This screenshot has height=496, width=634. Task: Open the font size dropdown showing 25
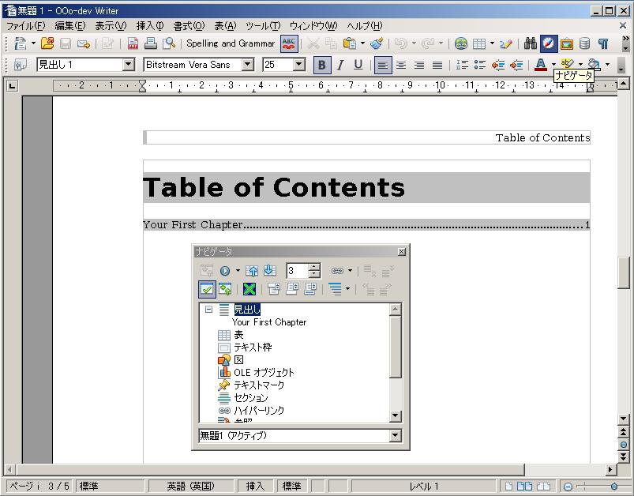298,65
